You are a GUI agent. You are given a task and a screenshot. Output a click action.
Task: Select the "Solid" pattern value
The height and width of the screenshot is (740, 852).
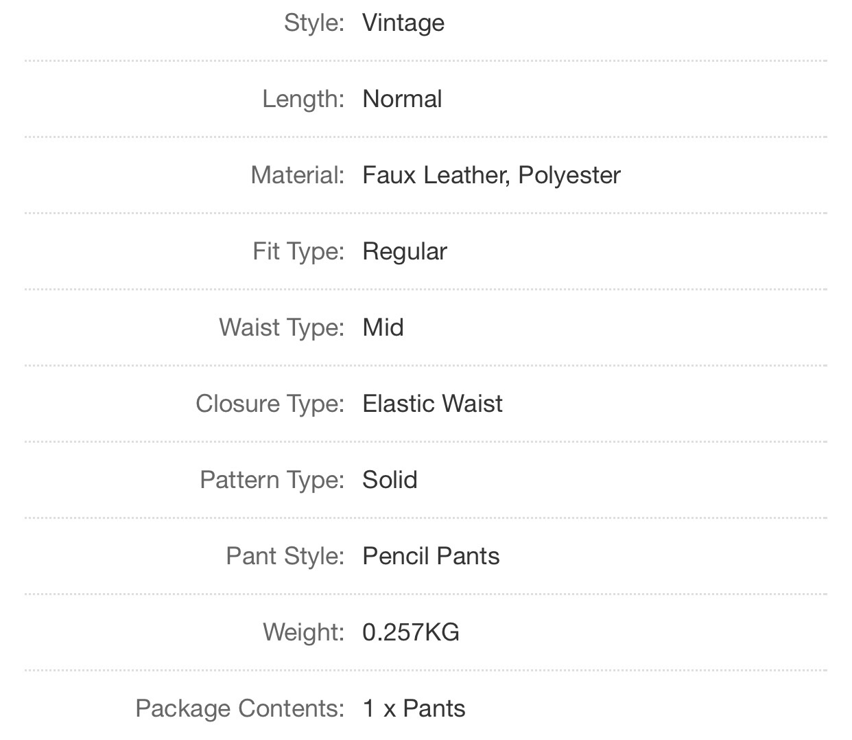[x=390, y=480]
